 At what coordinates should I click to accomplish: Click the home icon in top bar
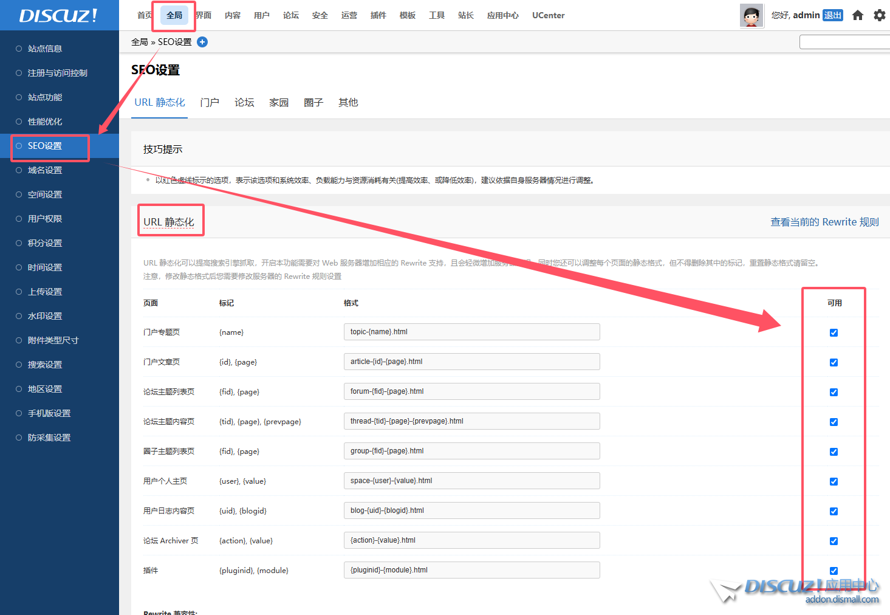coord(857,15)
